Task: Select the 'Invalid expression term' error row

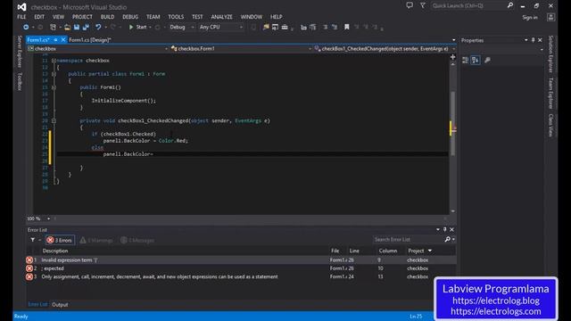Action: 240,259
